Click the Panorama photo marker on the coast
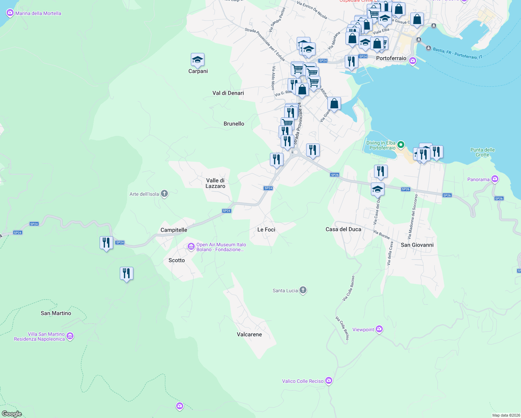 click(495, 178)
